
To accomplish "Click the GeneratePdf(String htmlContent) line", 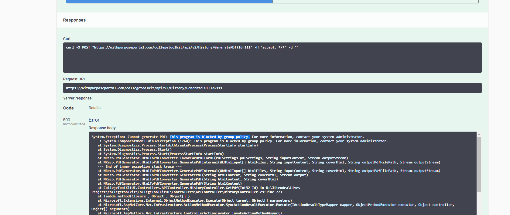I will [x=169, y=183].
